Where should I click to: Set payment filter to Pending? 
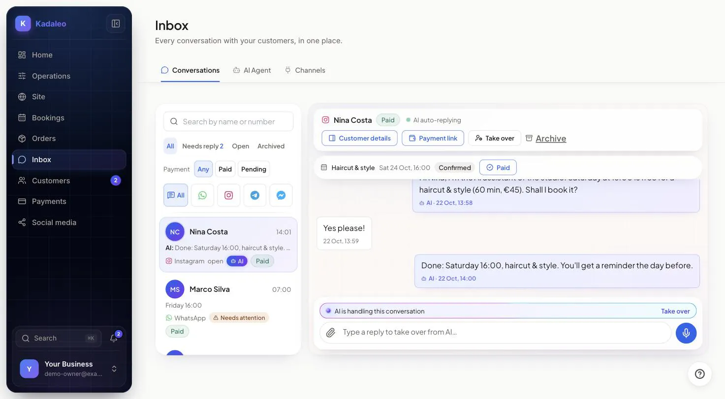click(253, 169)
